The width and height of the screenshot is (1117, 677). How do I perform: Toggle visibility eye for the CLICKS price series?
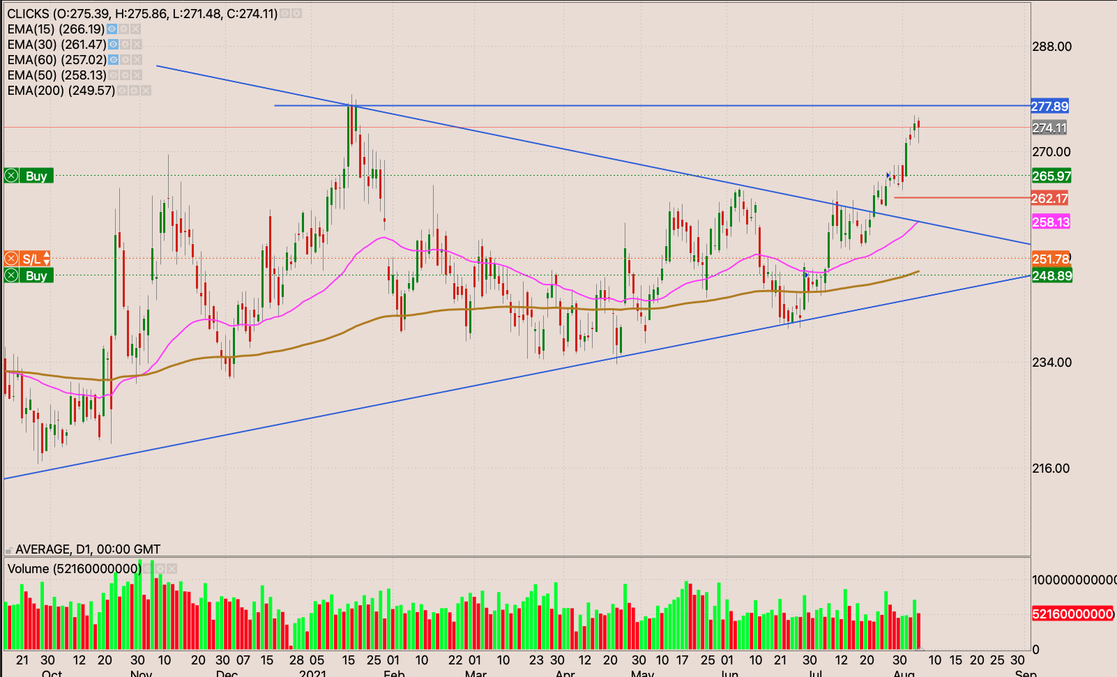click(285, 14)
